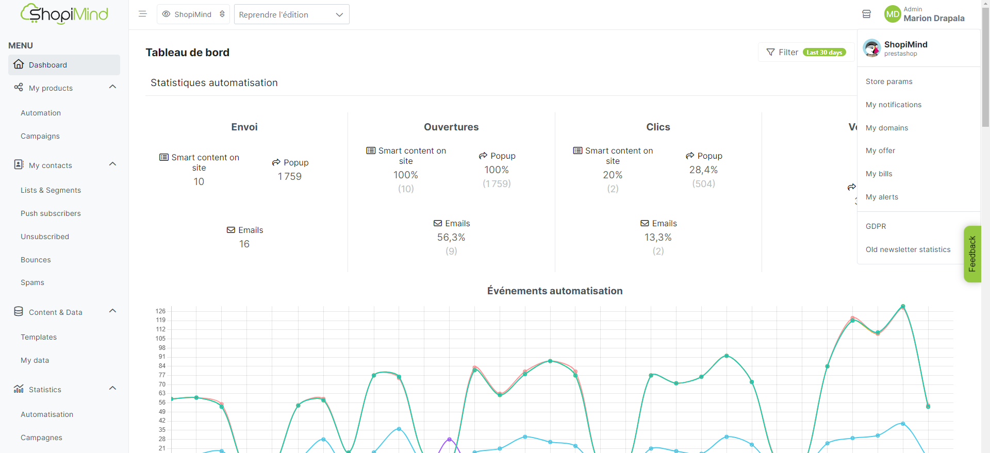The image size is (990, 453).
Task: Open Automatisation statistics in sidebar
Action: pyautogui.click(x=47, y=414)
